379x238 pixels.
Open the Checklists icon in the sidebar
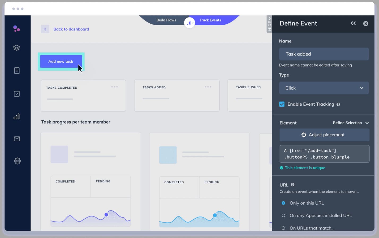coord(17,94)
